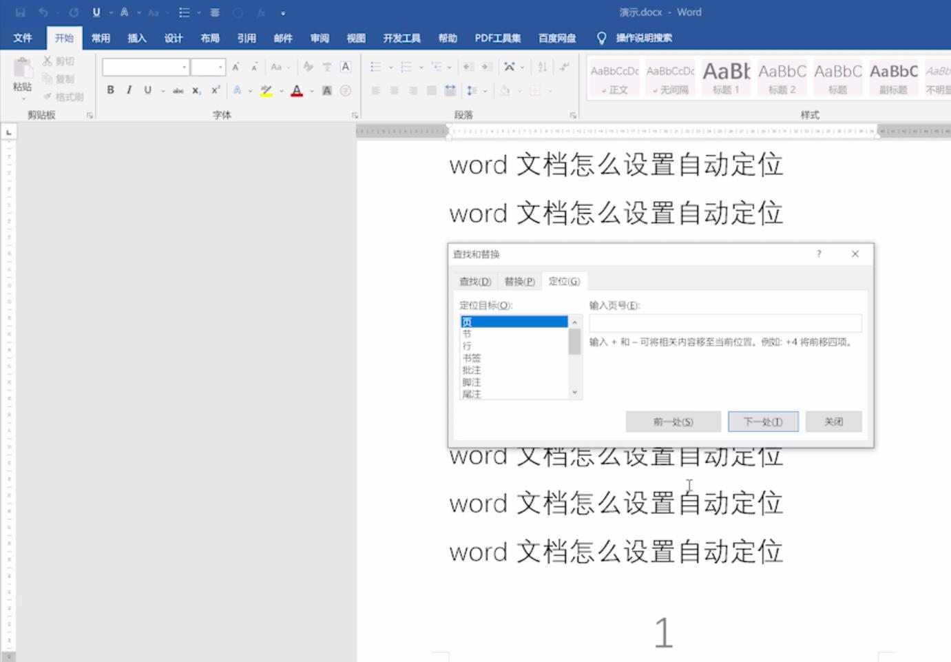Image resolution: width=951 pixels, height=662 pixels.
Task: Click the Cut (剪切) scissors button
Action: pyautogui.click(x=58, y=61)
